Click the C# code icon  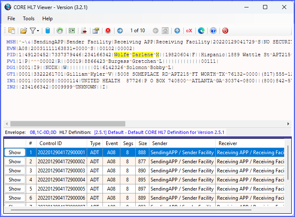[x=72, y=31]
